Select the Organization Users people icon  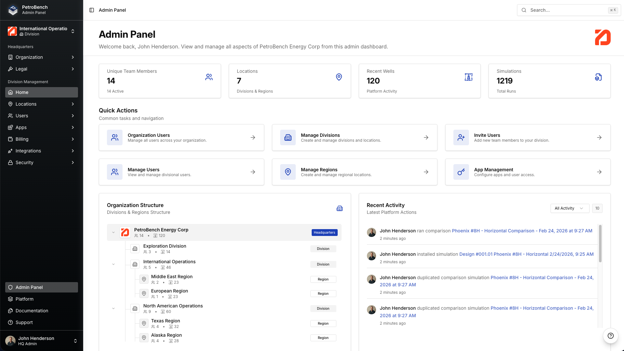[114, 137]
